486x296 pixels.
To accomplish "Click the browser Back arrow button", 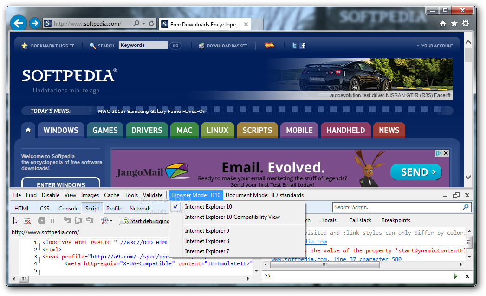I will [x=18, y=23].
